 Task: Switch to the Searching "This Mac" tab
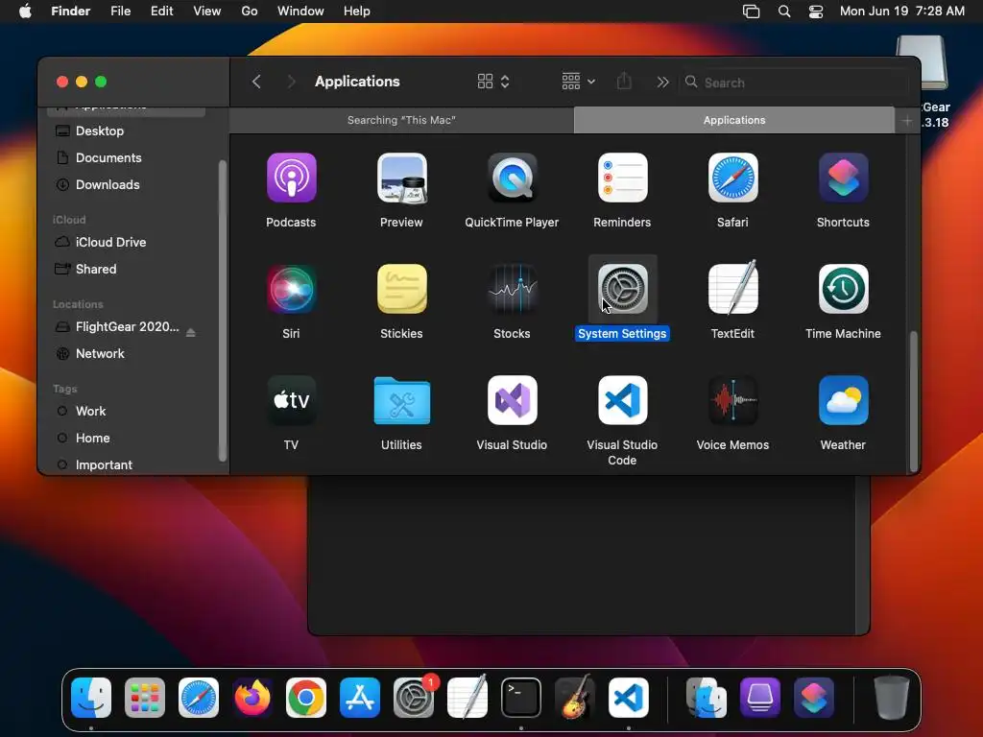(401, 120)
